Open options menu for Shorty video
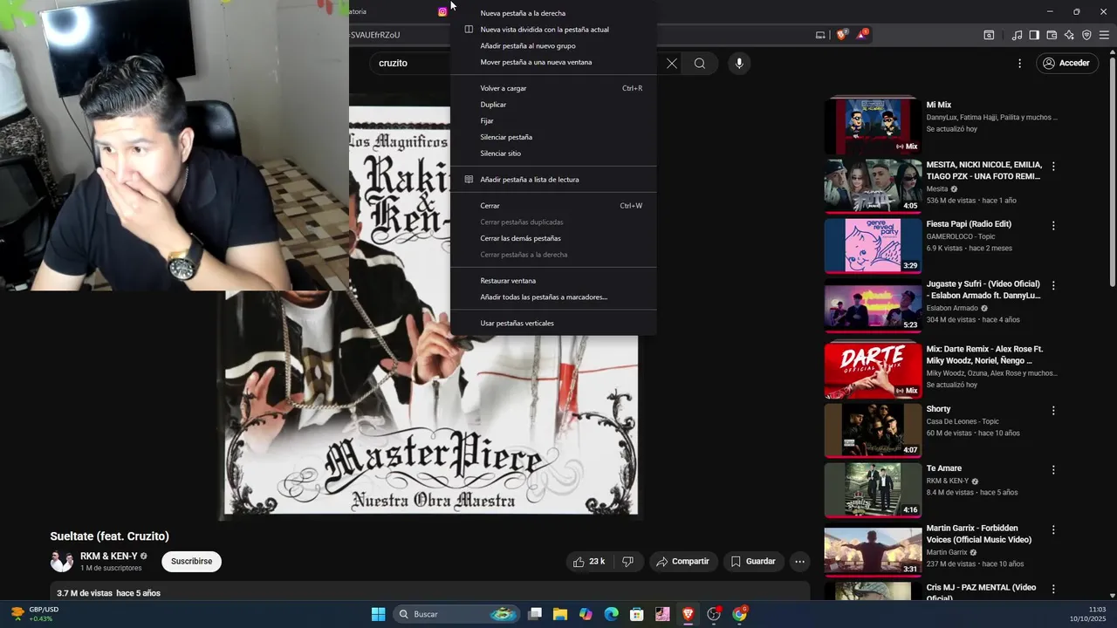Screen dimensions: 1117x628 [1053, 410]
